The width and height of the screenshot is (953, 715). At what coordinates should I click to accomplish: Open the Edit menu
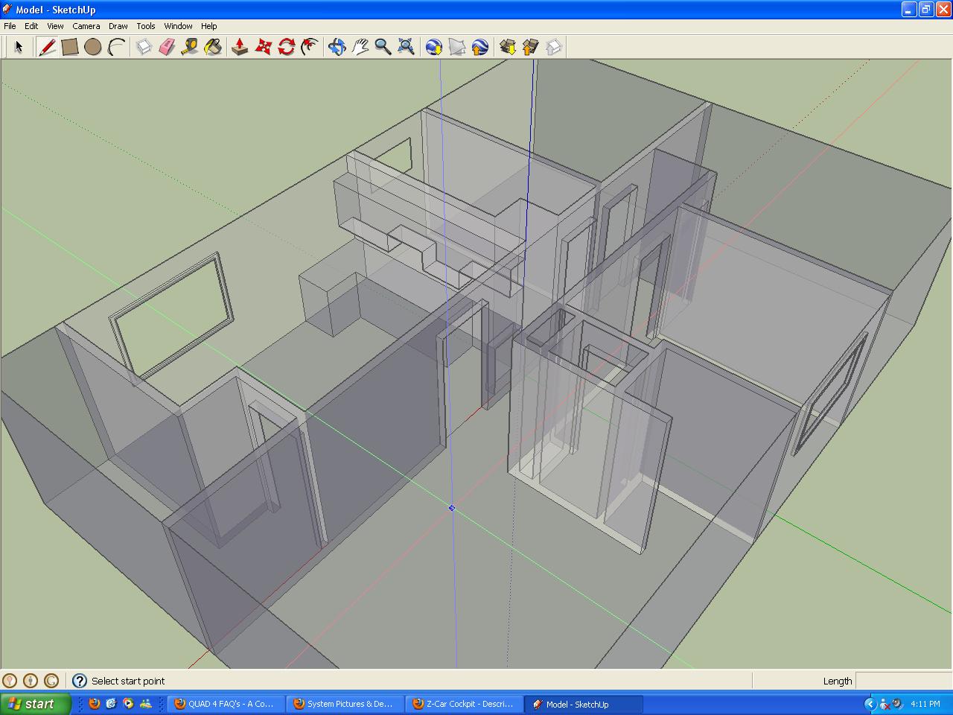[31, 26]
